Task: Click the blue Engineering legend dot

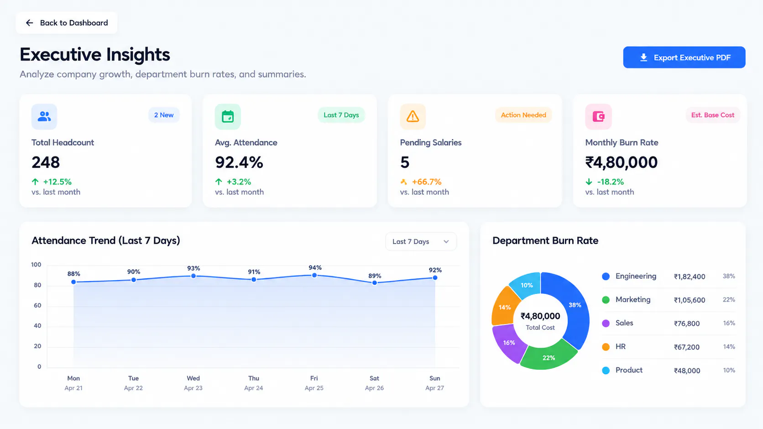Action: [606, 276]
